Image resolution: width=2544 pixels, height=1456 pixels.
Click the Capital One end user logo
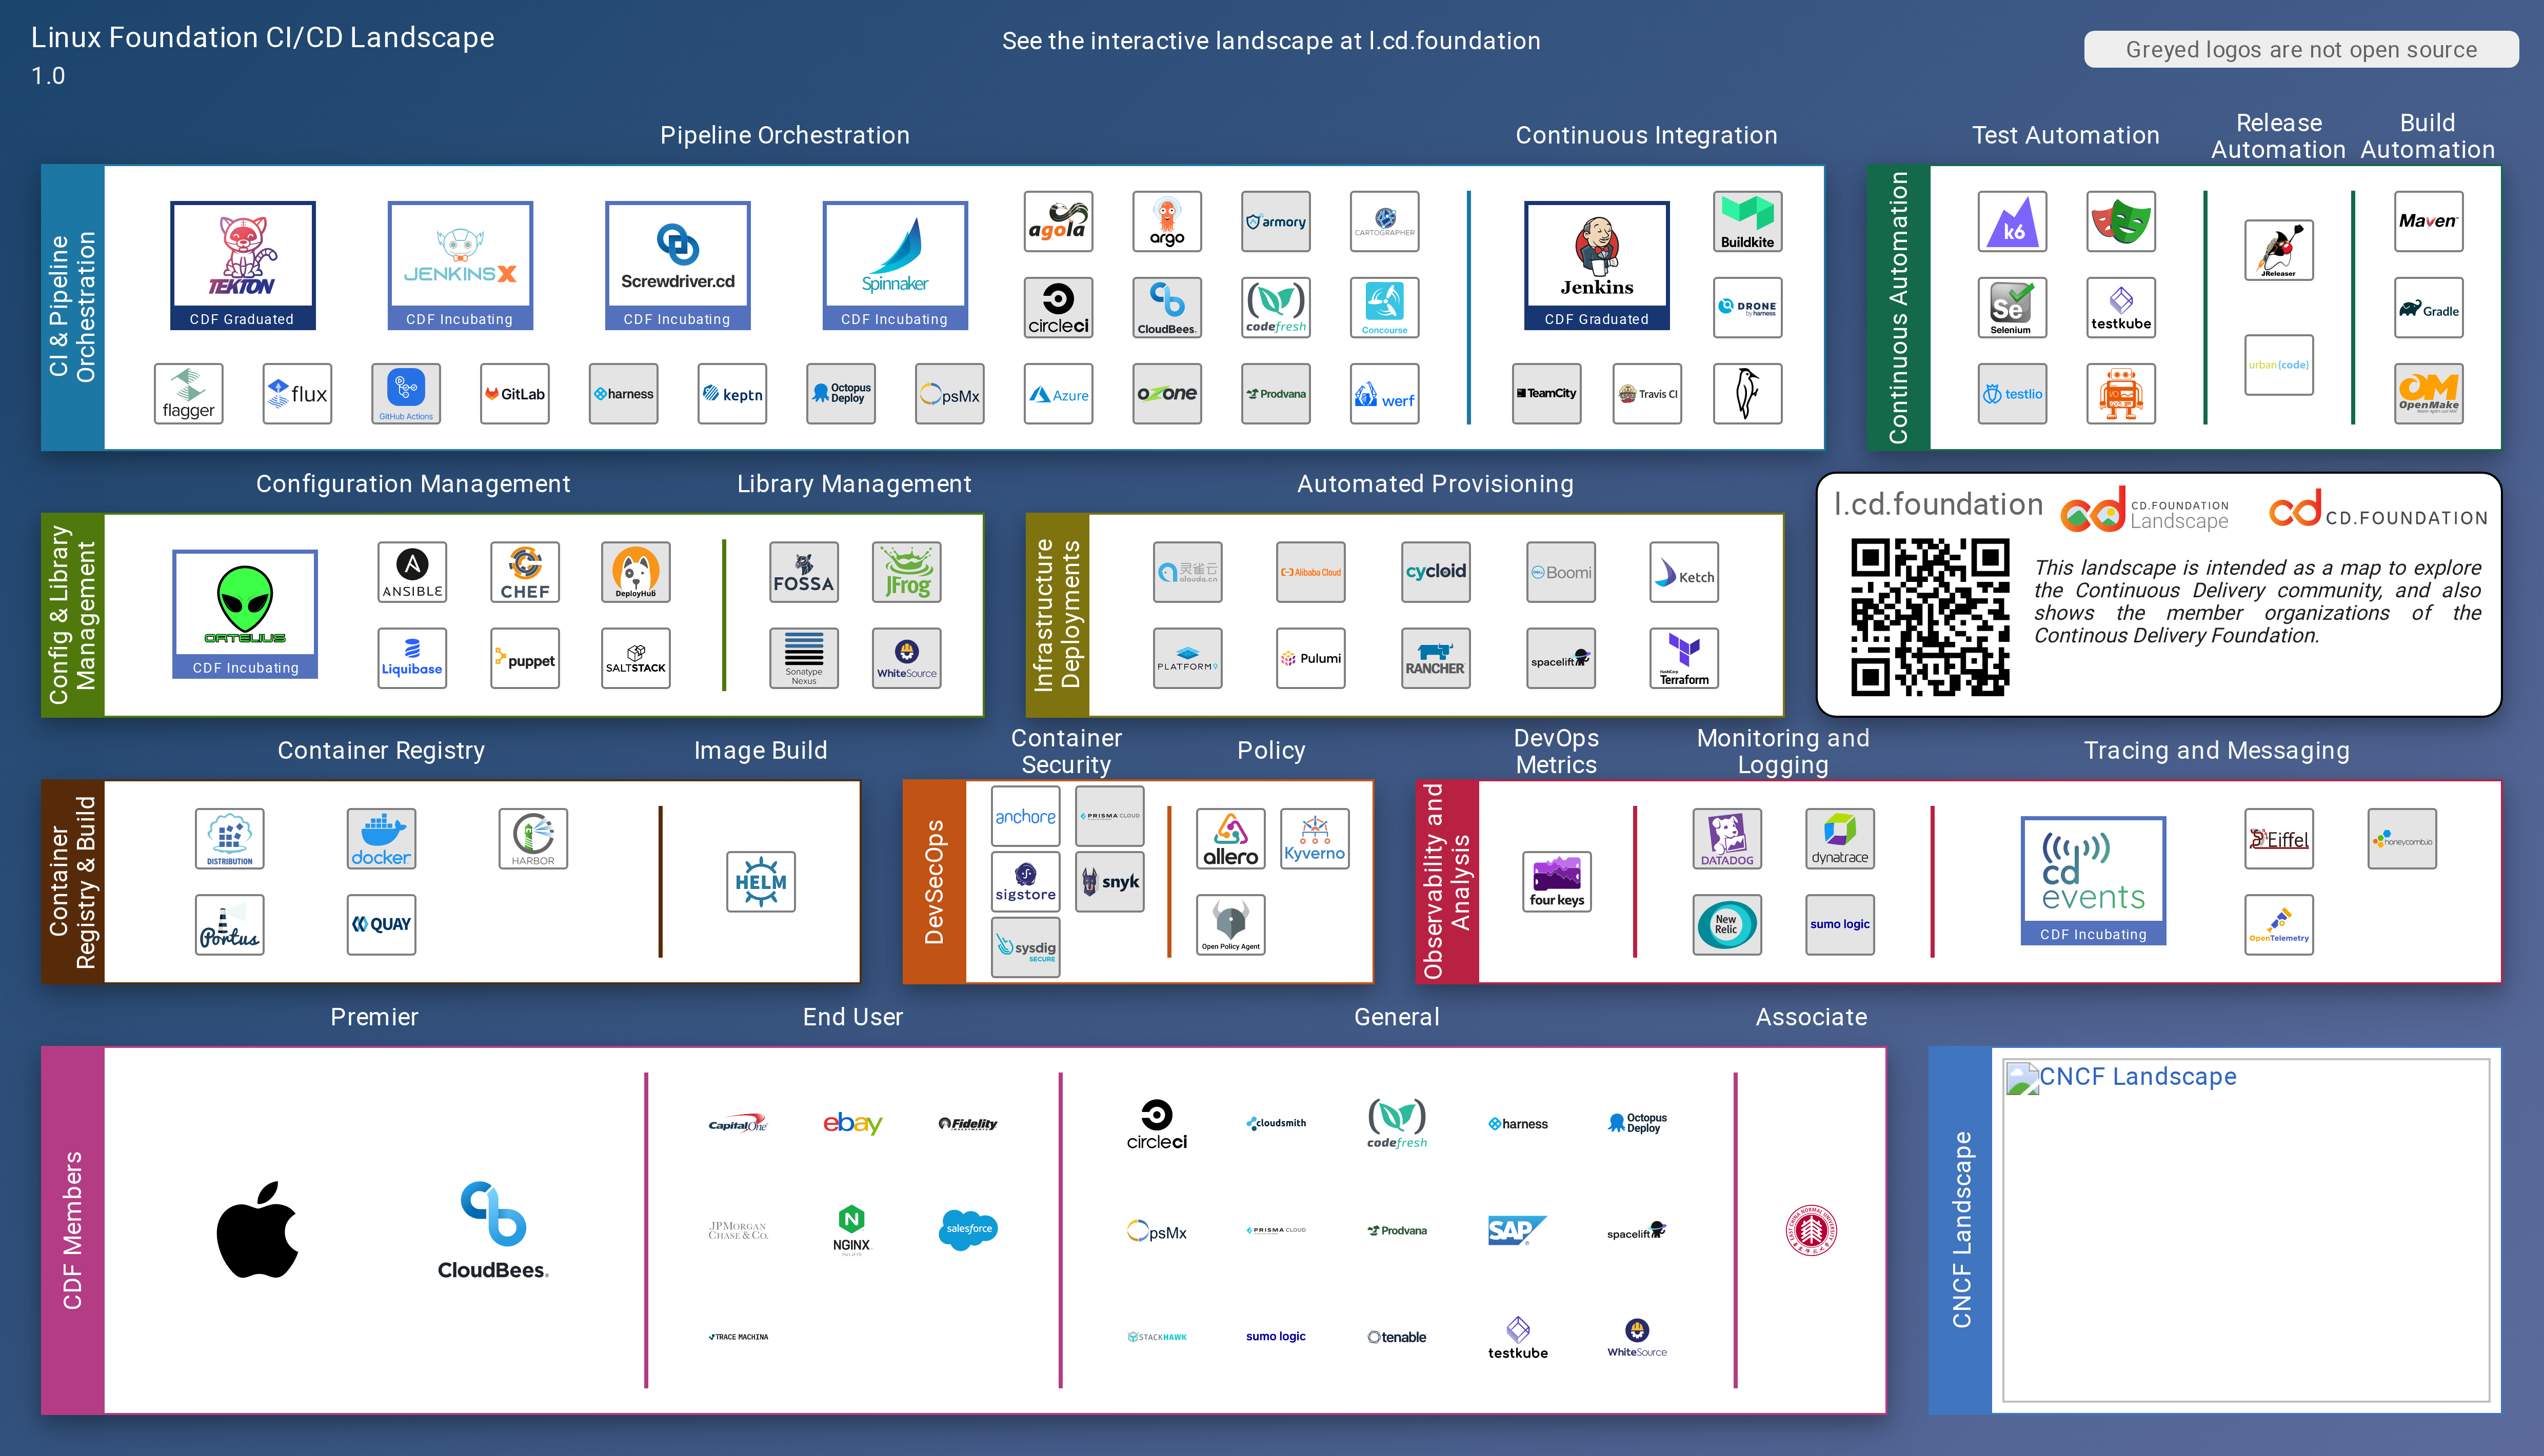738,1123
